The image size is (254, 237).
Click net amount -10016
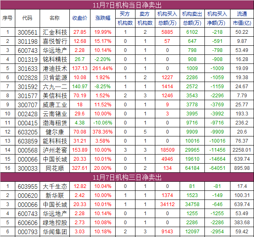[x=217, y=141]
